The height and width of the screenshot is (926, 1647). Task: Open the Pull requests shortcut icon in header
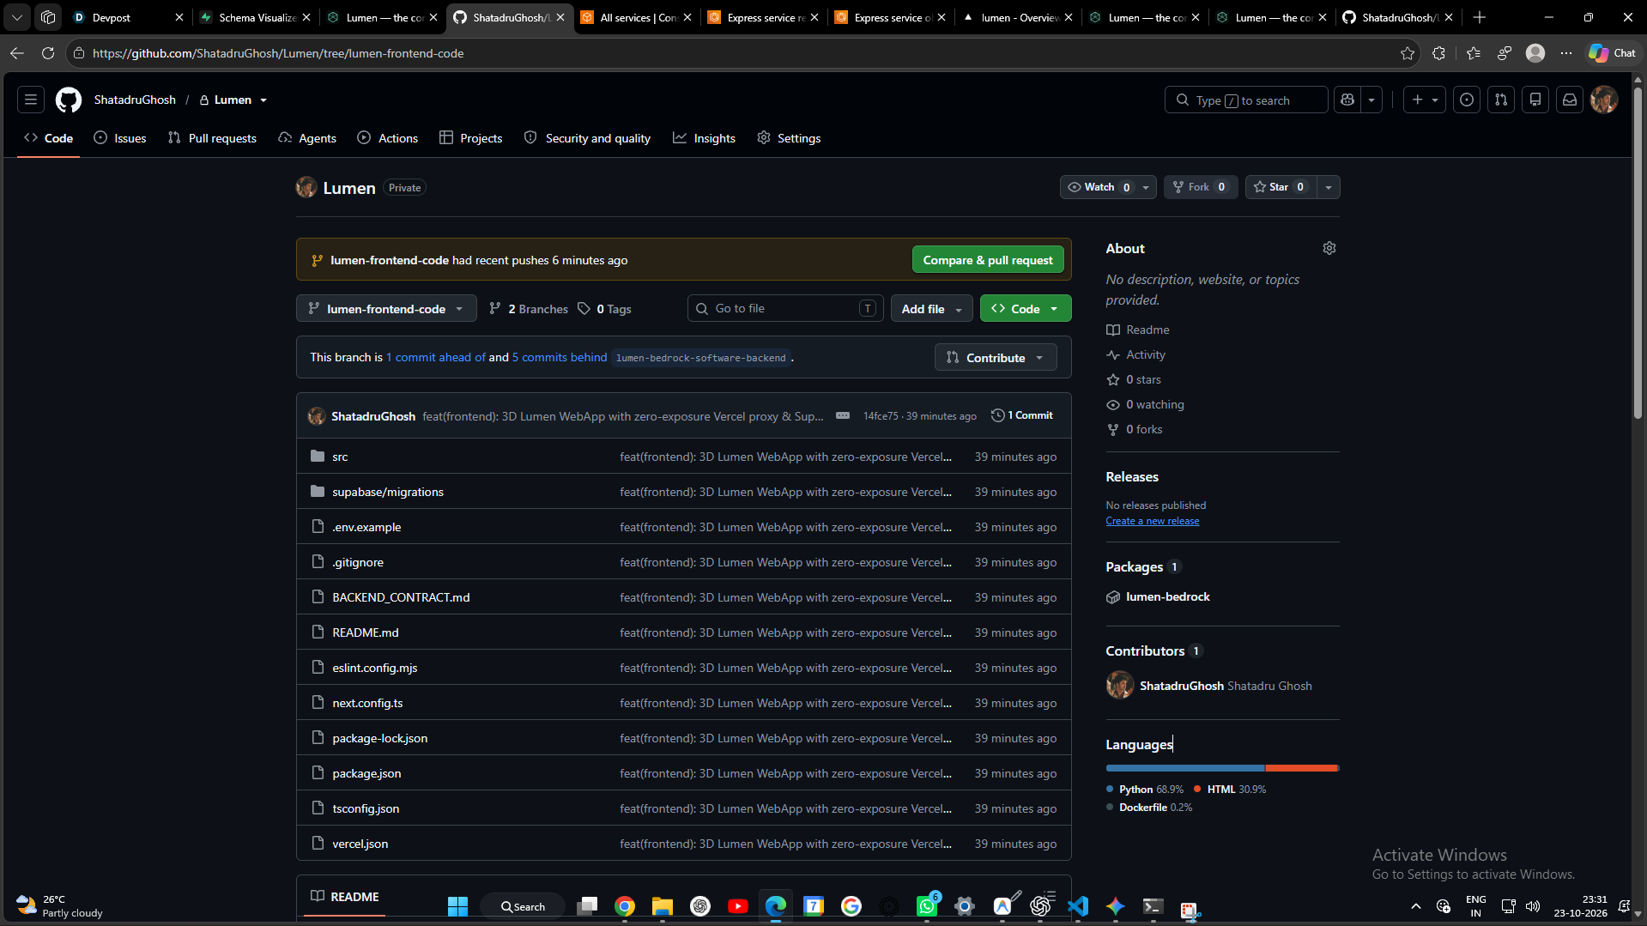1501,100
